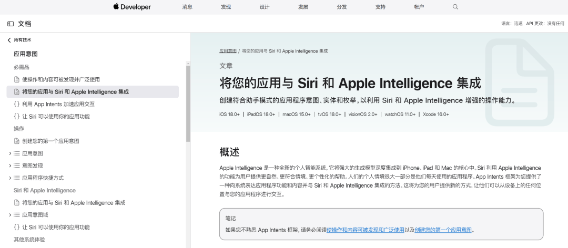Image resolution: width=568 pixels, height=248 pixels.
Task: Open the 语言: 迅速 language selector
Action: click(x=512, y=24)
